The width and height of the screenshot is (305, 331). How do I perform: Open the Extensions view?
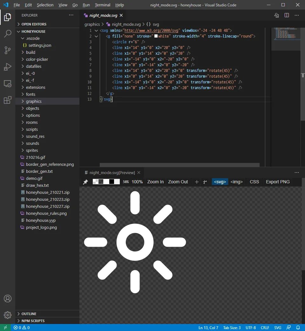click(8, 100)
